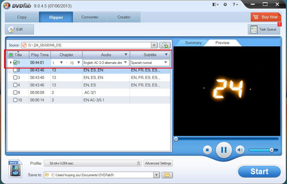Screen dimensions: 287x184
Task: Stop the preview playback
Action: tap(208, 150)
